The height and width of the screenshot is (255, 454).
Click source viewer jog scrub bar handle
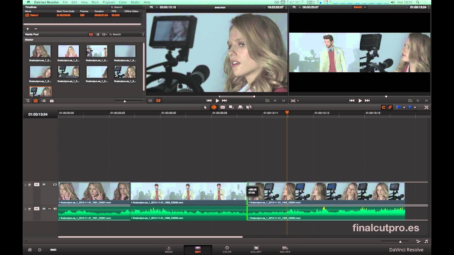tap(254, 96)
